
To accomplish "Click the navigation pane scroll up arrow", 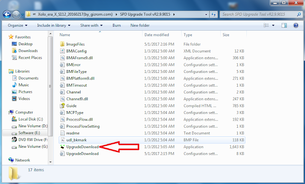I will (51, 34).
